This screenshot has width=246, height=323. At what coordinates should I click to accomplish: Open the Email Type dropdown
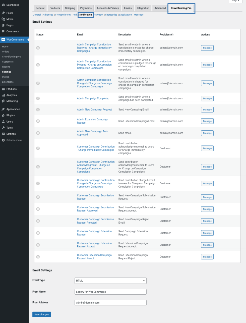click(110, 281)
